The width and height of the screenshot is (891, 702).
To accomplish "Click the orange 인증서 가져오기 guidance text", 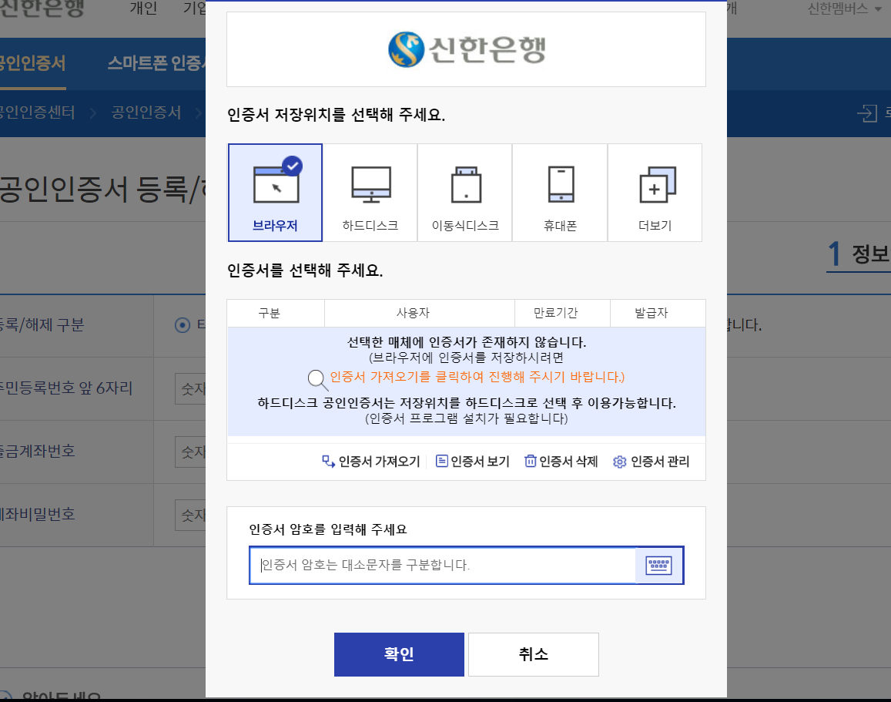I will pyautogui.click(x=477, y=377).
